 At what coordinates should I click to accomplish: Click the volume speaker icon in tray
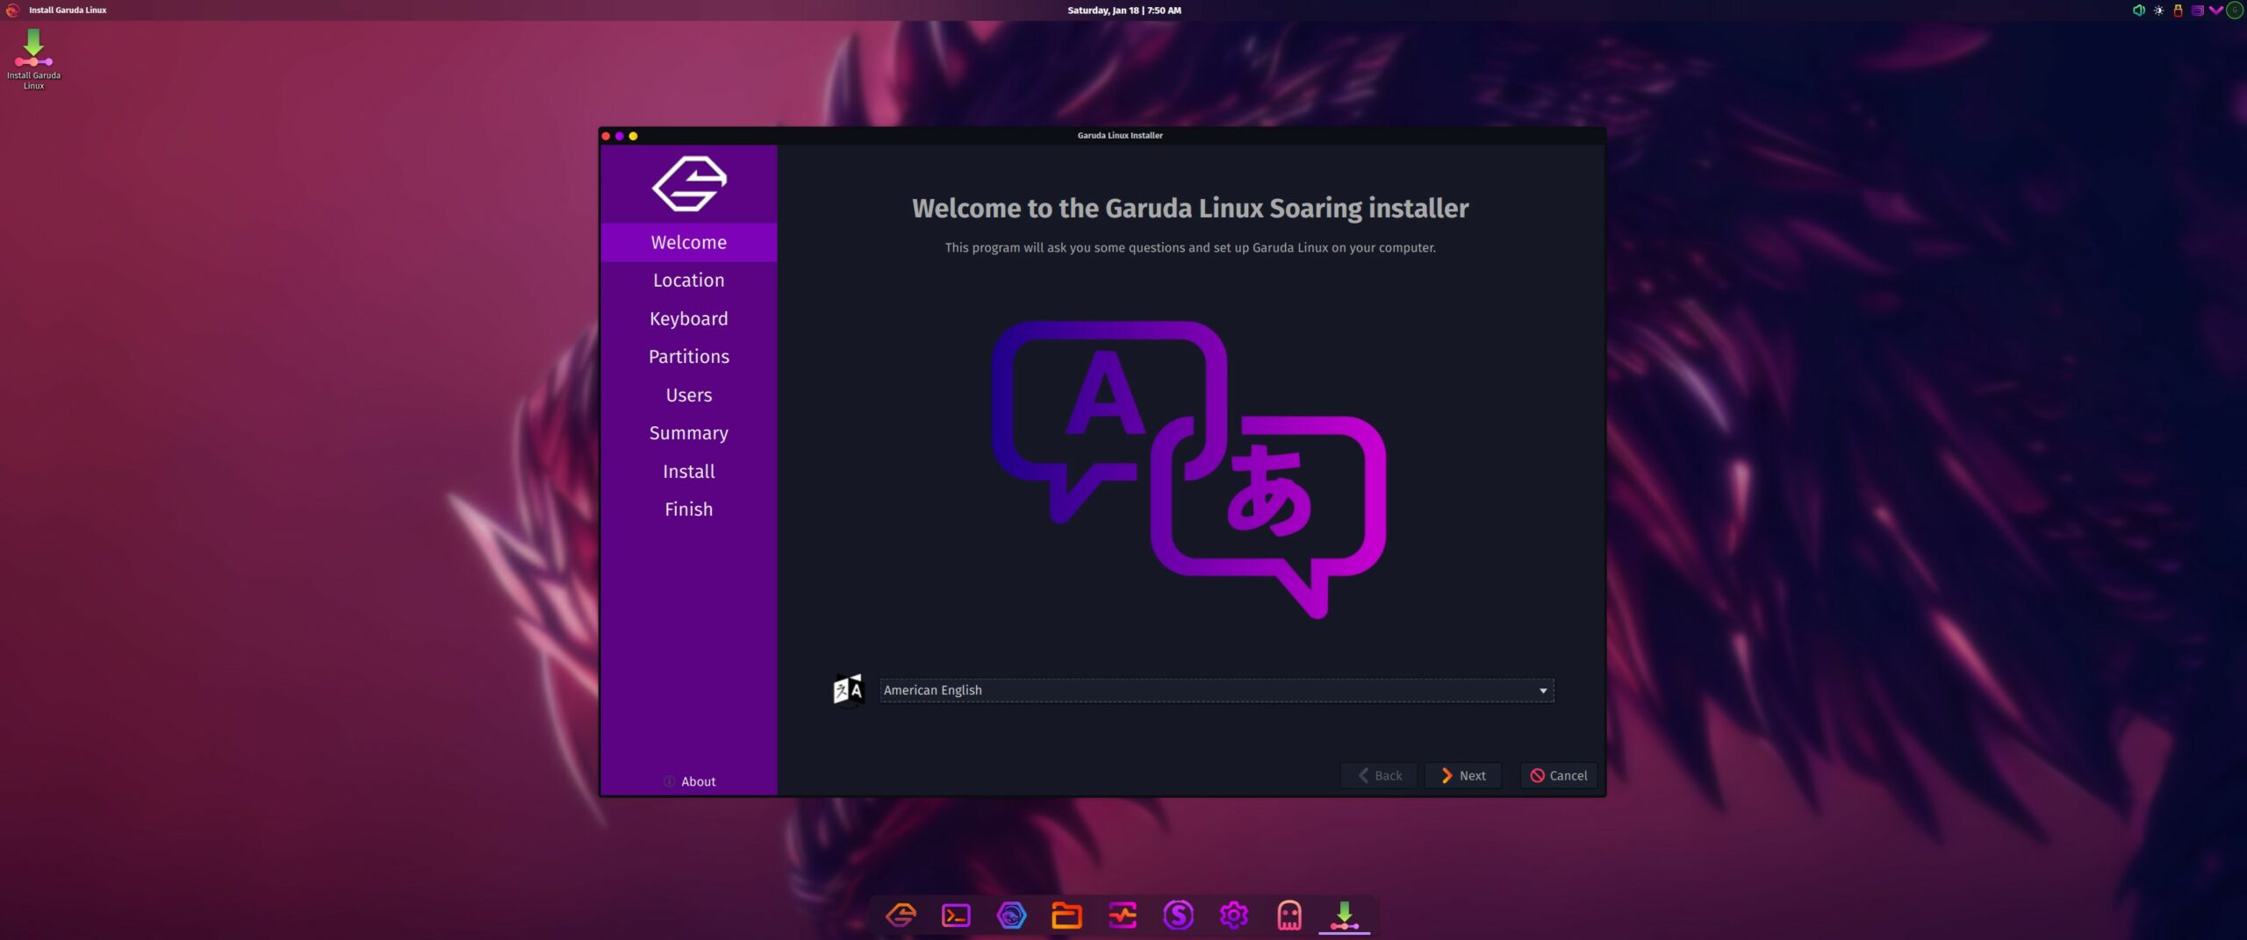(2139, 11)
